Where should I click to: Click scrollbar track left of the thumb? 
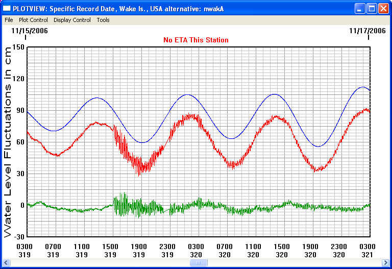pos(102,262)
